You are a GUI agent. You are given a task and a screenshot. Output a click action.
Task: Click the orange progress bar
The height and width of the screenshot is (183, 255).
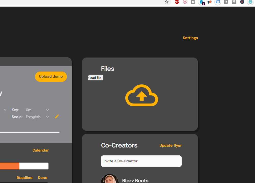pyautogui.click(x=24, y=166)
